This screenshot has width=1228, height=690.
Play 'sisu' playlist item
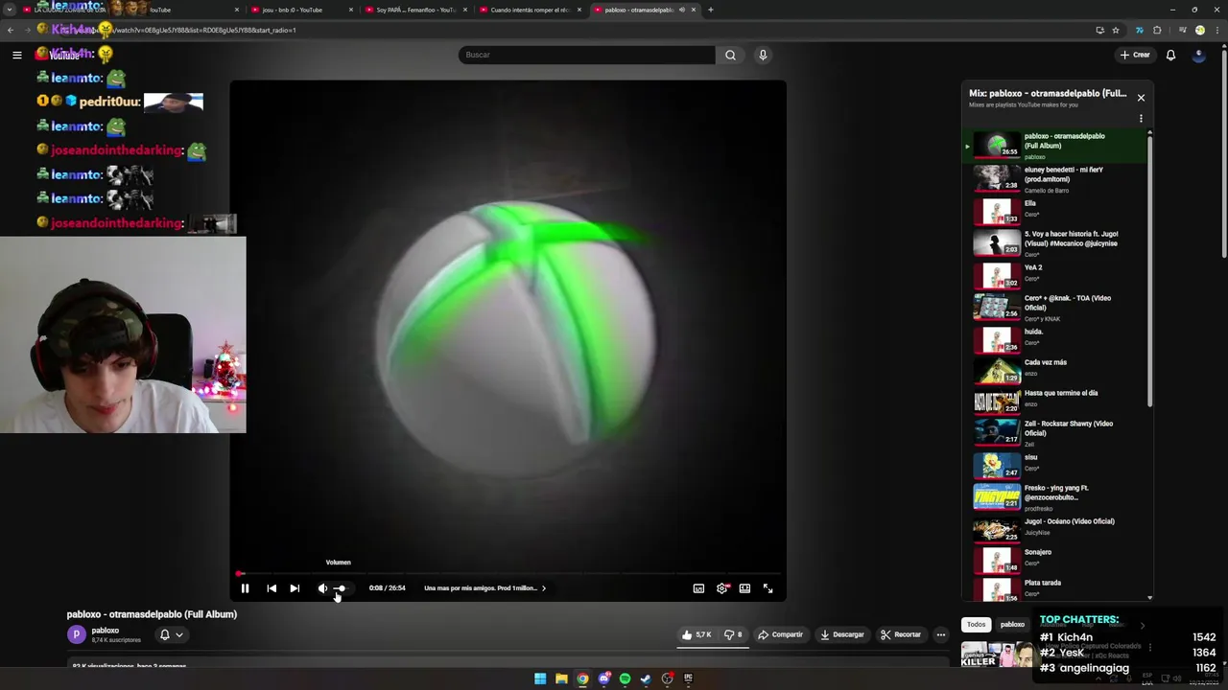coord(1055,465)
